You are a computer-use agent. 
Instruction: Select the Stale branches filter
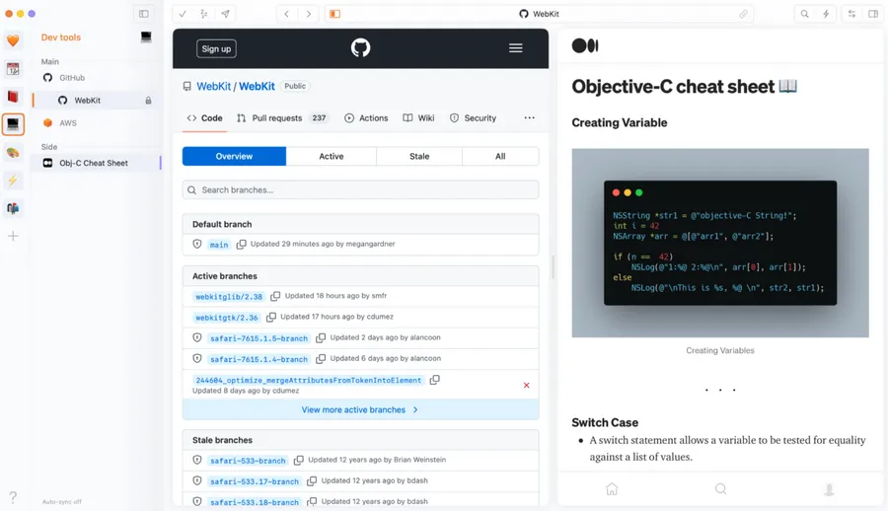click(x=419, y=157)
